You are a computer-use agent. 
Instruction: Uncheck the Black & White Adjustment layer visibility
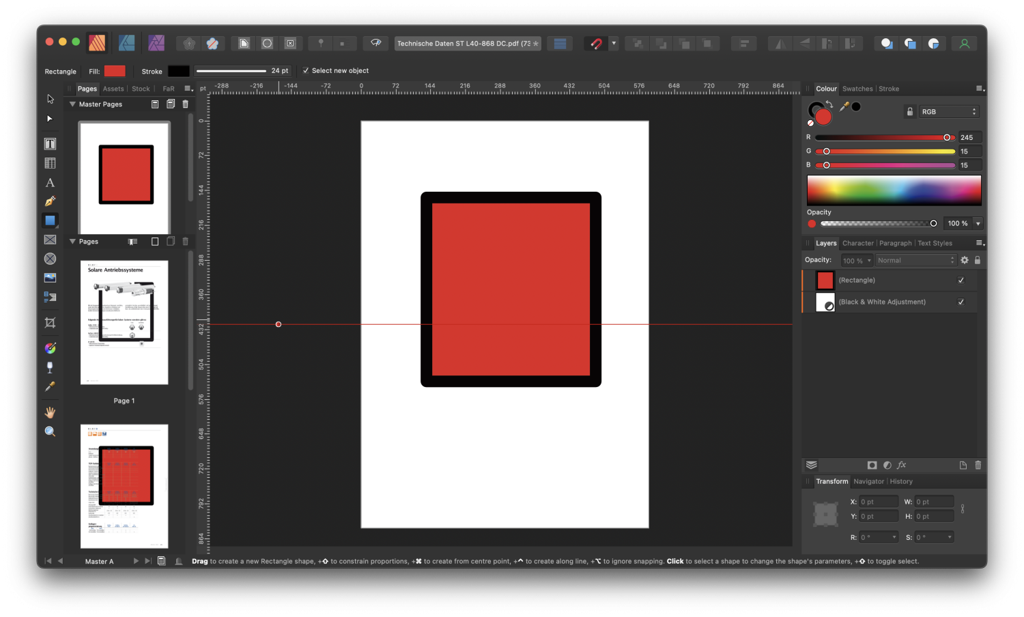click(x=961, y=302)
